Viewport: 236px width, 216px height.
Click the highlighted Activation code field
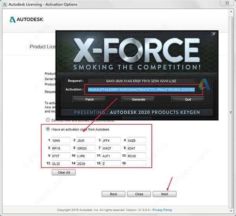tap(141, 90)
